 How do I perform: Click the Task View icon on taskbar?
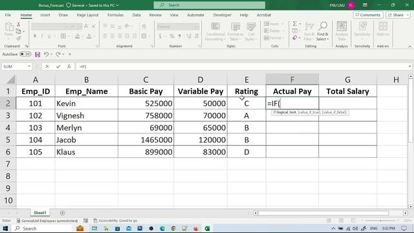(x=94, y=228)
